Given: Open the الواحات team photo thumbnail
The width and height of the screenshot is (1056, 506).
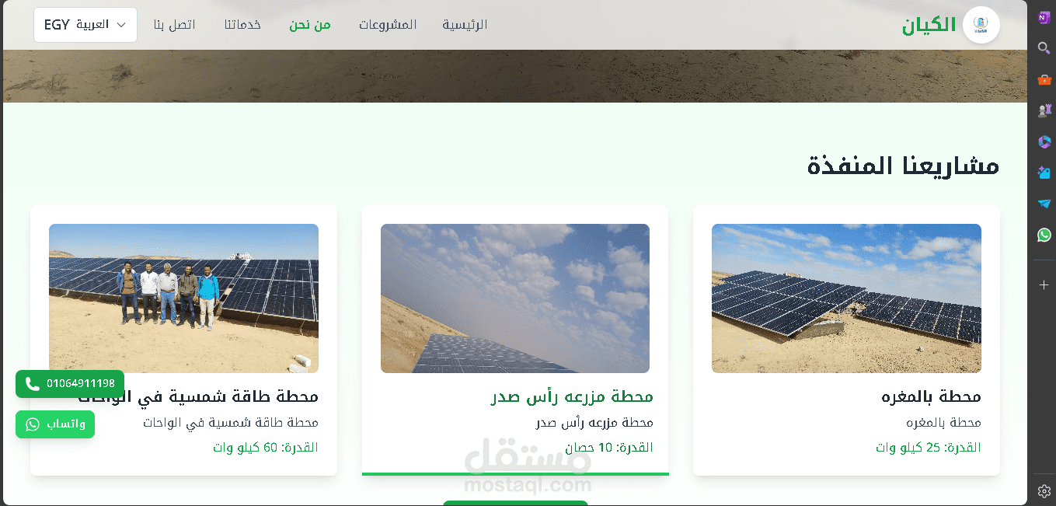Looking at the screenshot, I should pyautogui.click(x=183, y=298).
